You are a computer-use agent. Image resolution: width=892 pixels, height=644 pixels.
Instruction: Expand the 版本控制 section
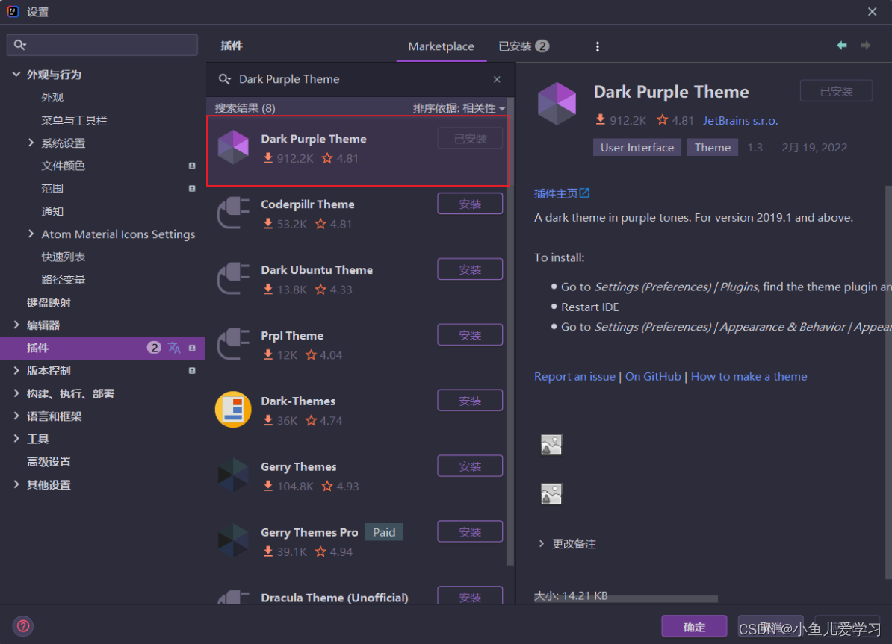[16, 370]
